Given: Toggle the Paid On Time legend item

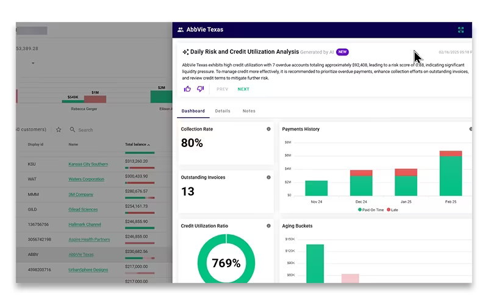Looking at the screenshot, I should (x=371, y=210).
